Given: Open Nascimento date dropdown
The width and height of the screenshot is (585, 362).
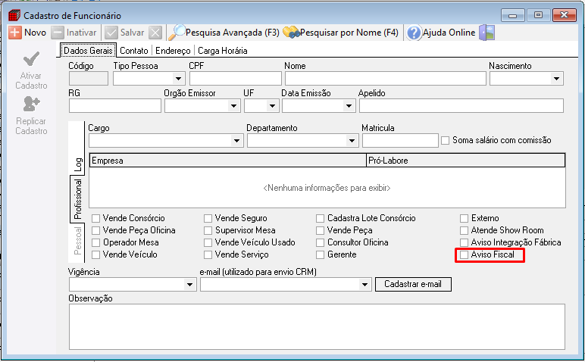Looking at the screenshot, I should click(557, 79).
